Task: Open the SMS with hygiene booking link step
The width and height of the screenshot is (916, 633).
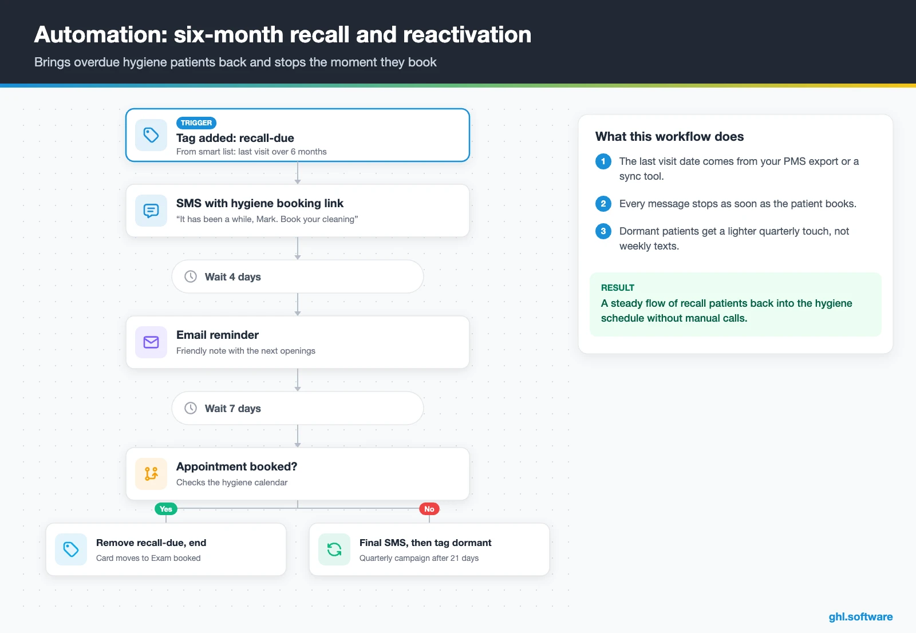Action: pyautogui.click(x=298, y=211)
